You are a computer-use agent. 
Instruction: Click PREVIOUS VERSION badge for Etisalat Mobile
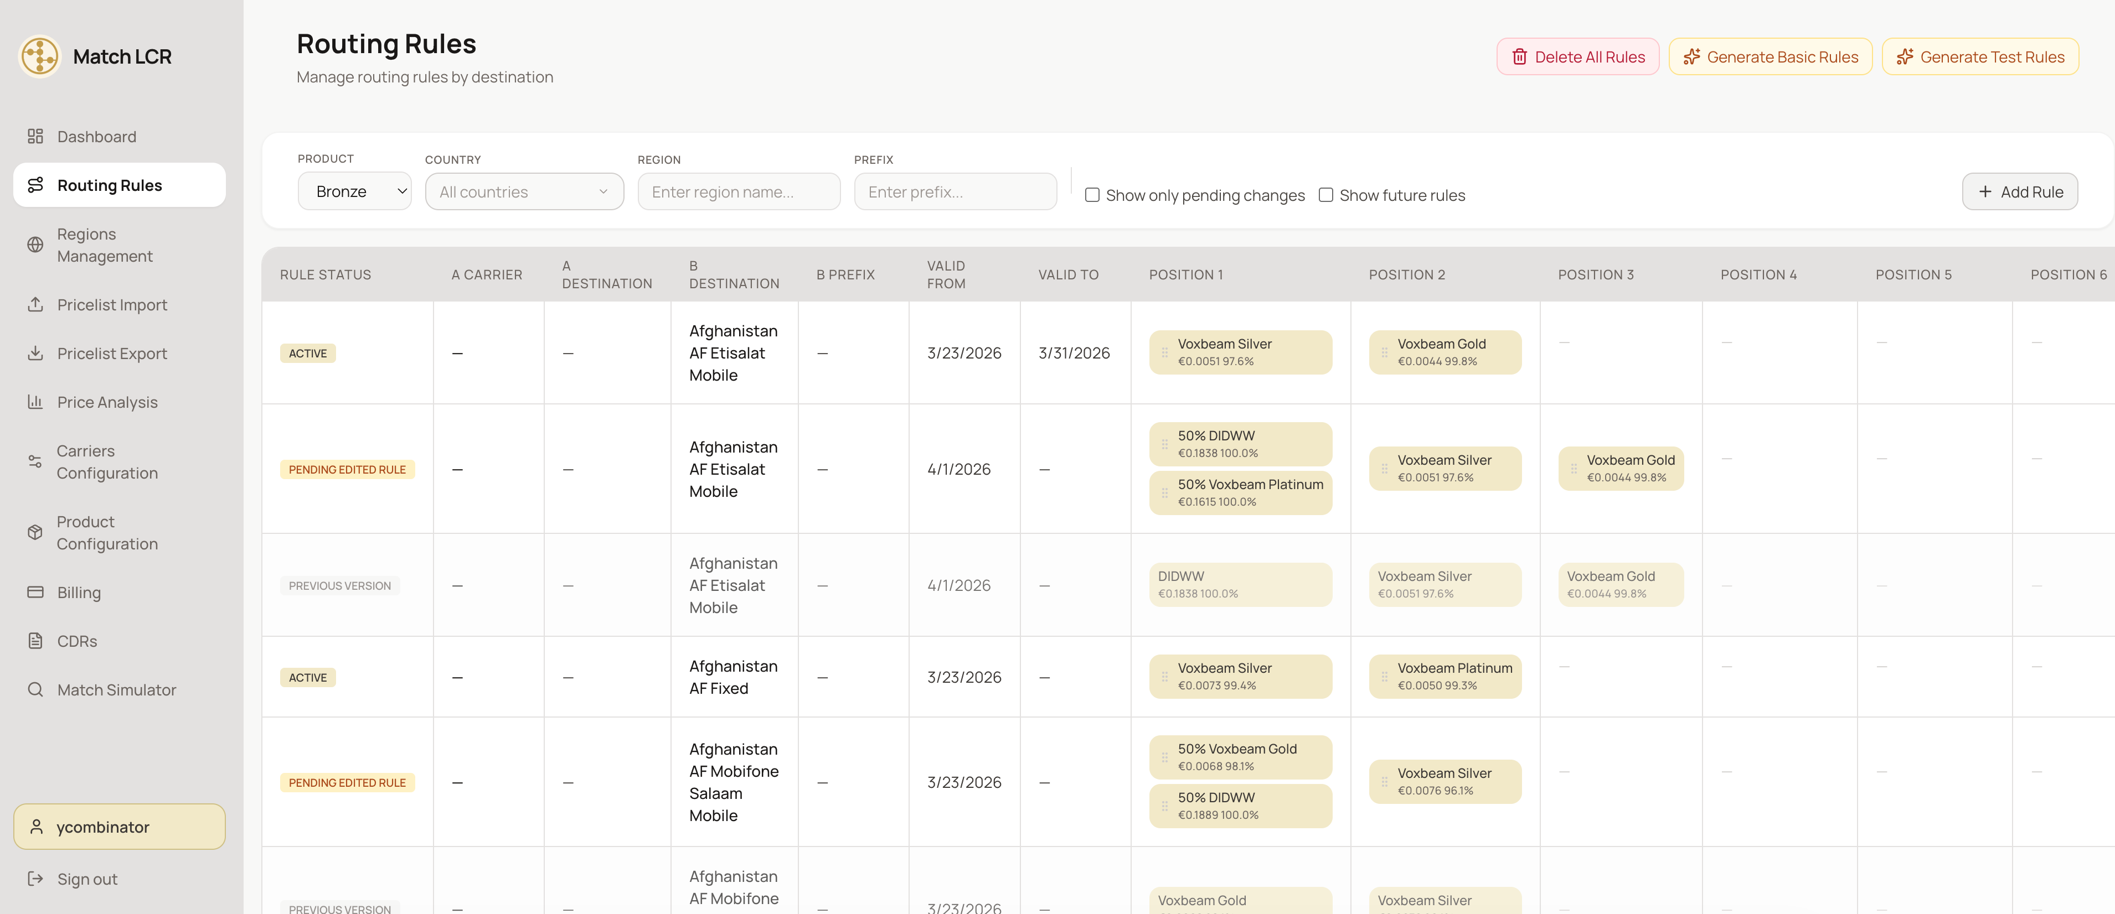340,586
